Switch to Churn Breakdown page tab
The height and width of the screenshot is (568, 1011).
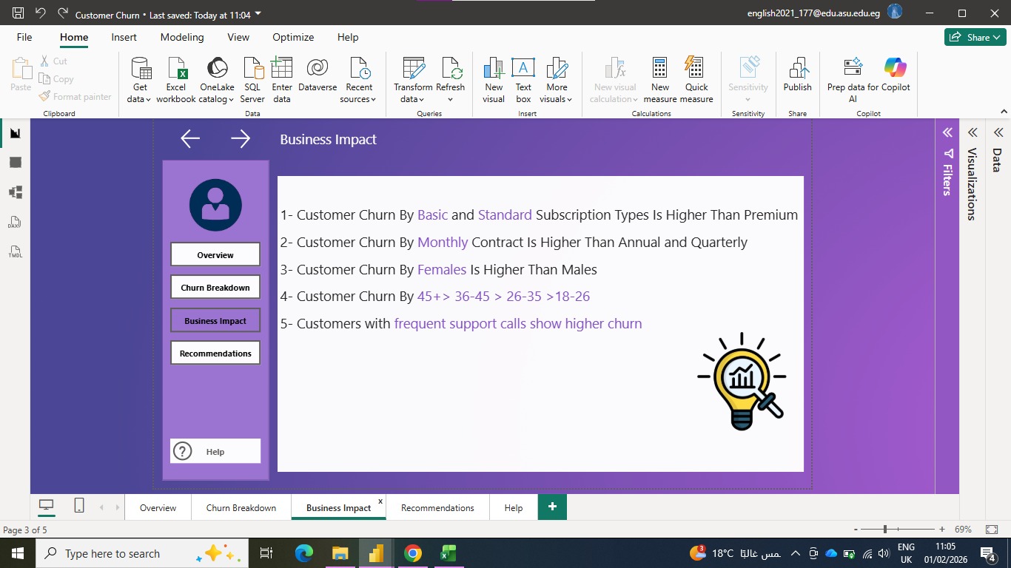pos(241,508)
